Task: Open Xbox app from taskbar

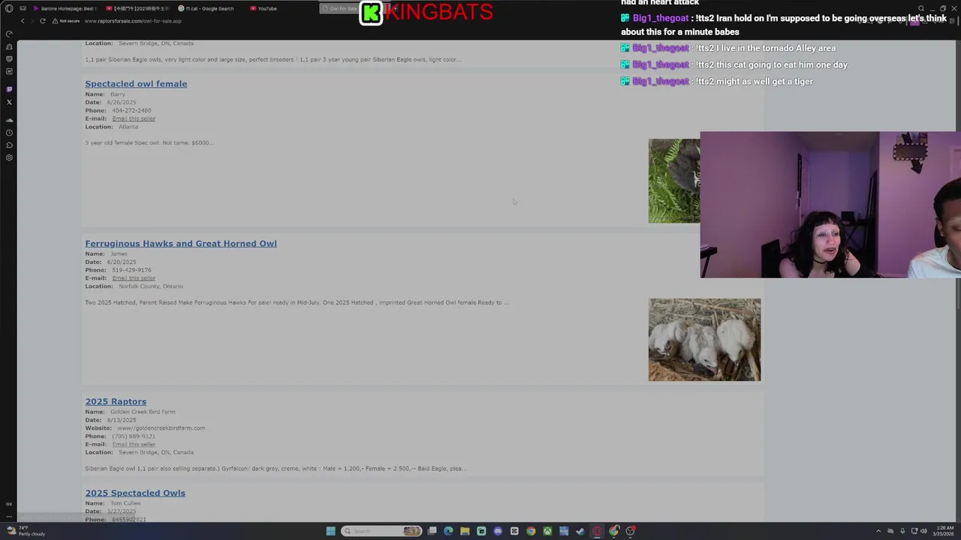Action: [x=547, y=531]
